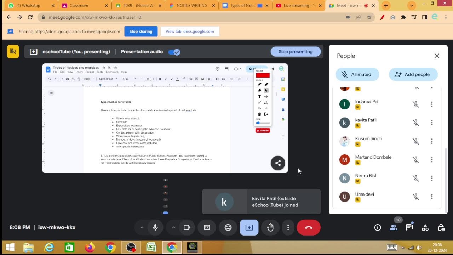Open Windows Start menu

click(x=10, y=247)
